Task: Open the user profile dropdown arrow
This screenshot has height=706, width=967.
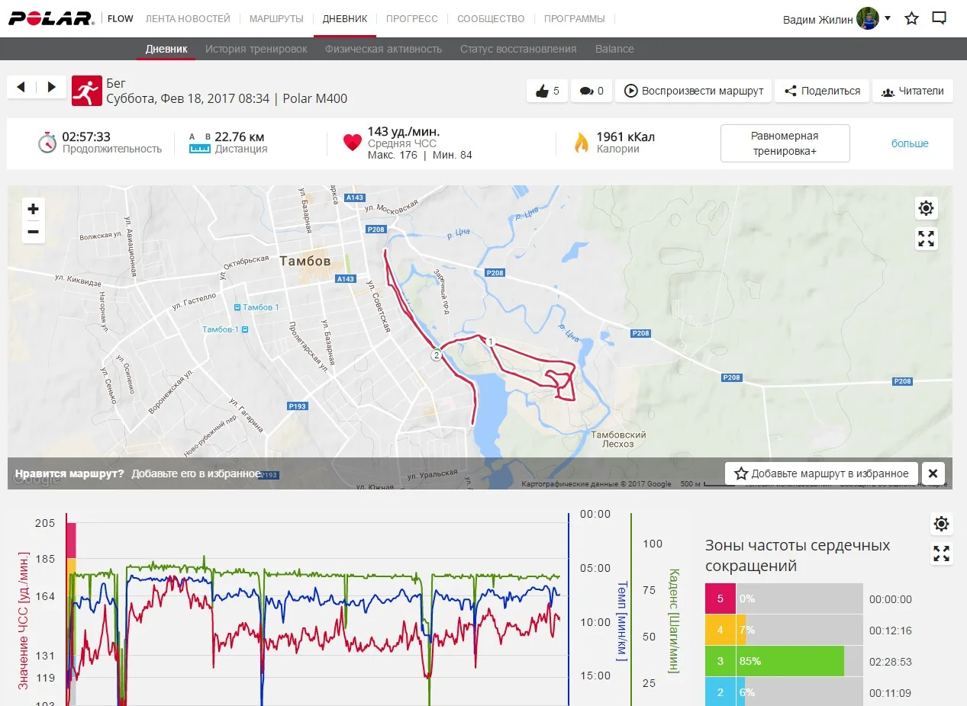Action: [x=888, y=18]
